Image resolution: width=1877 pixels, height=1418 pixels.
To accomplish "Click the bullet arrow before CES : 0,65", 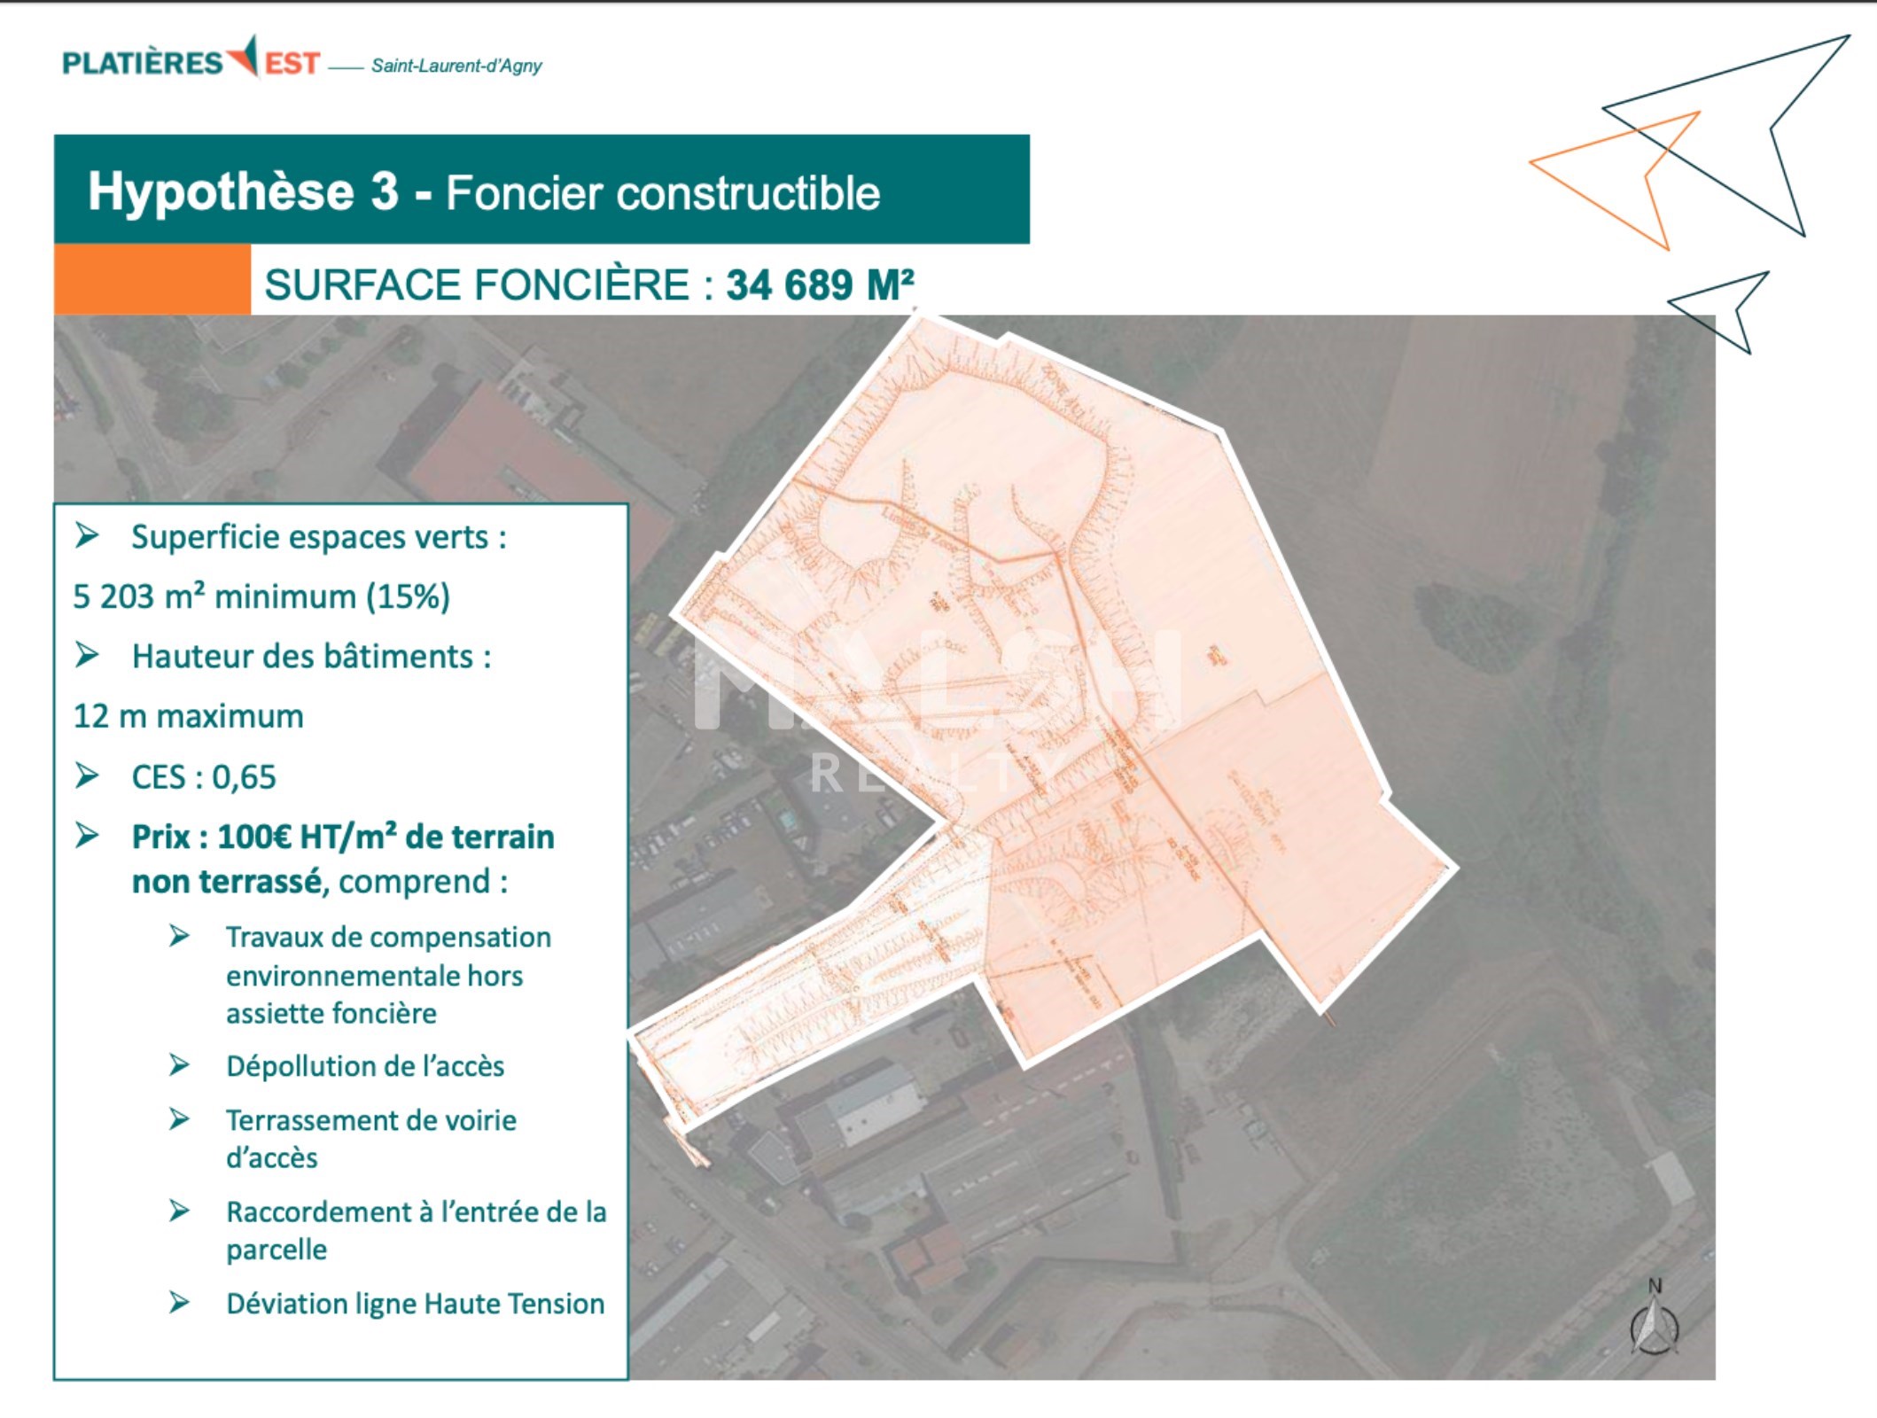I will (87, 775).
